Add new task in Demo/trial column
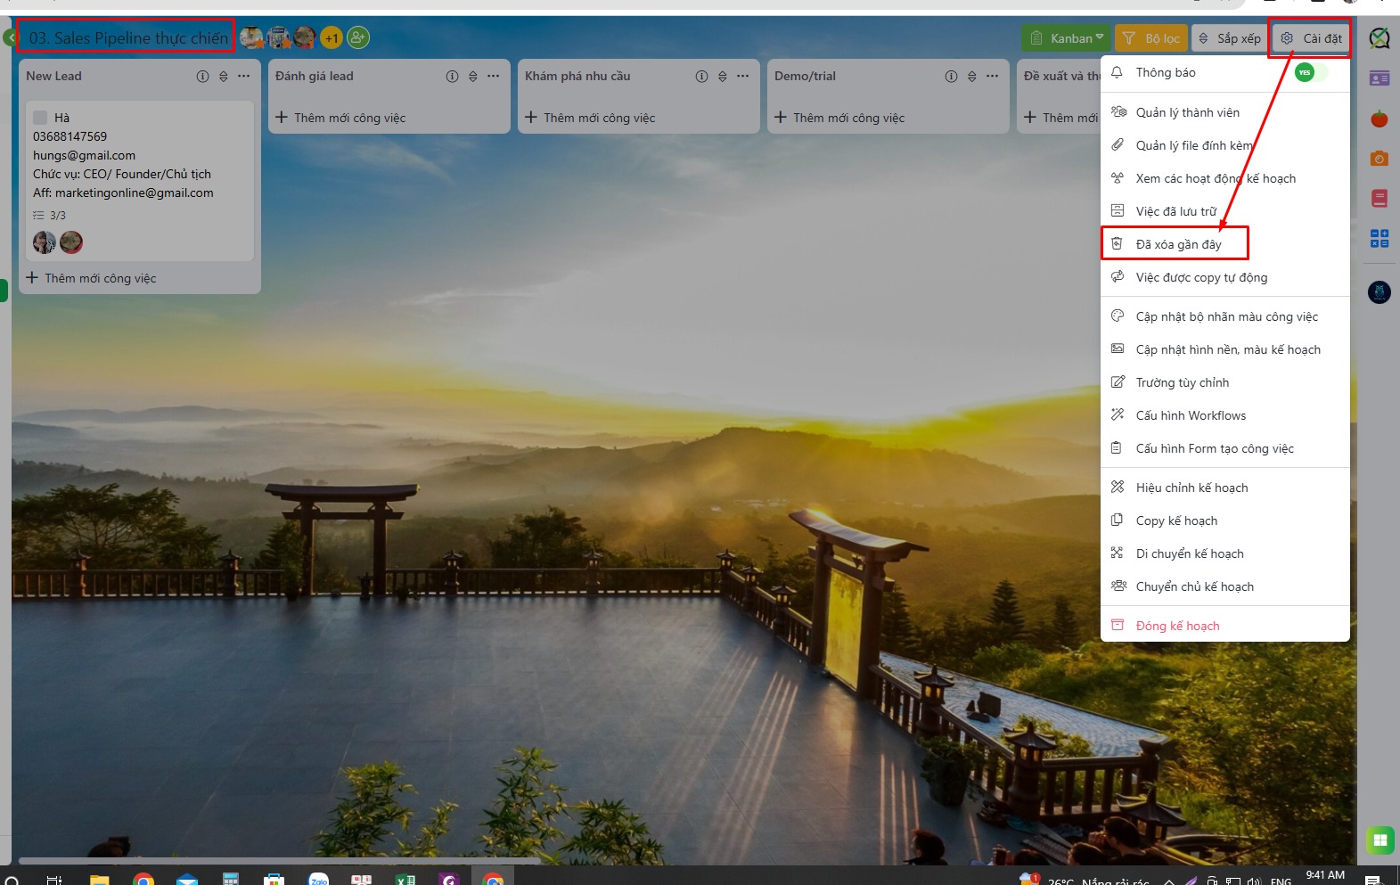Image resolution: width=1400 pixels, height=885 pixels. click(839, 118)
